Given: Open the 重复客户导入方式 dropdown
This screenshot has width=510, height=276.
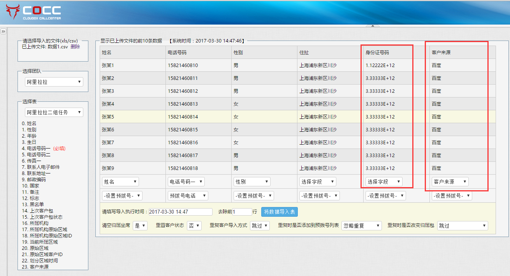Looking at the screenshot, I should (259, 226).
